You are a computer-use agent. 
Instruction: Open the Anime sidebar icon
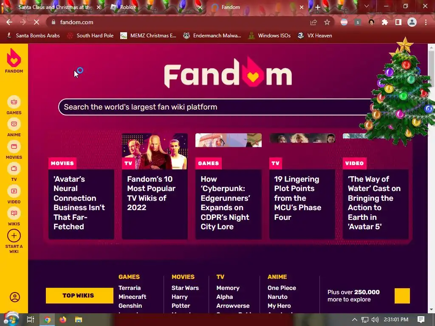[14, 124]
